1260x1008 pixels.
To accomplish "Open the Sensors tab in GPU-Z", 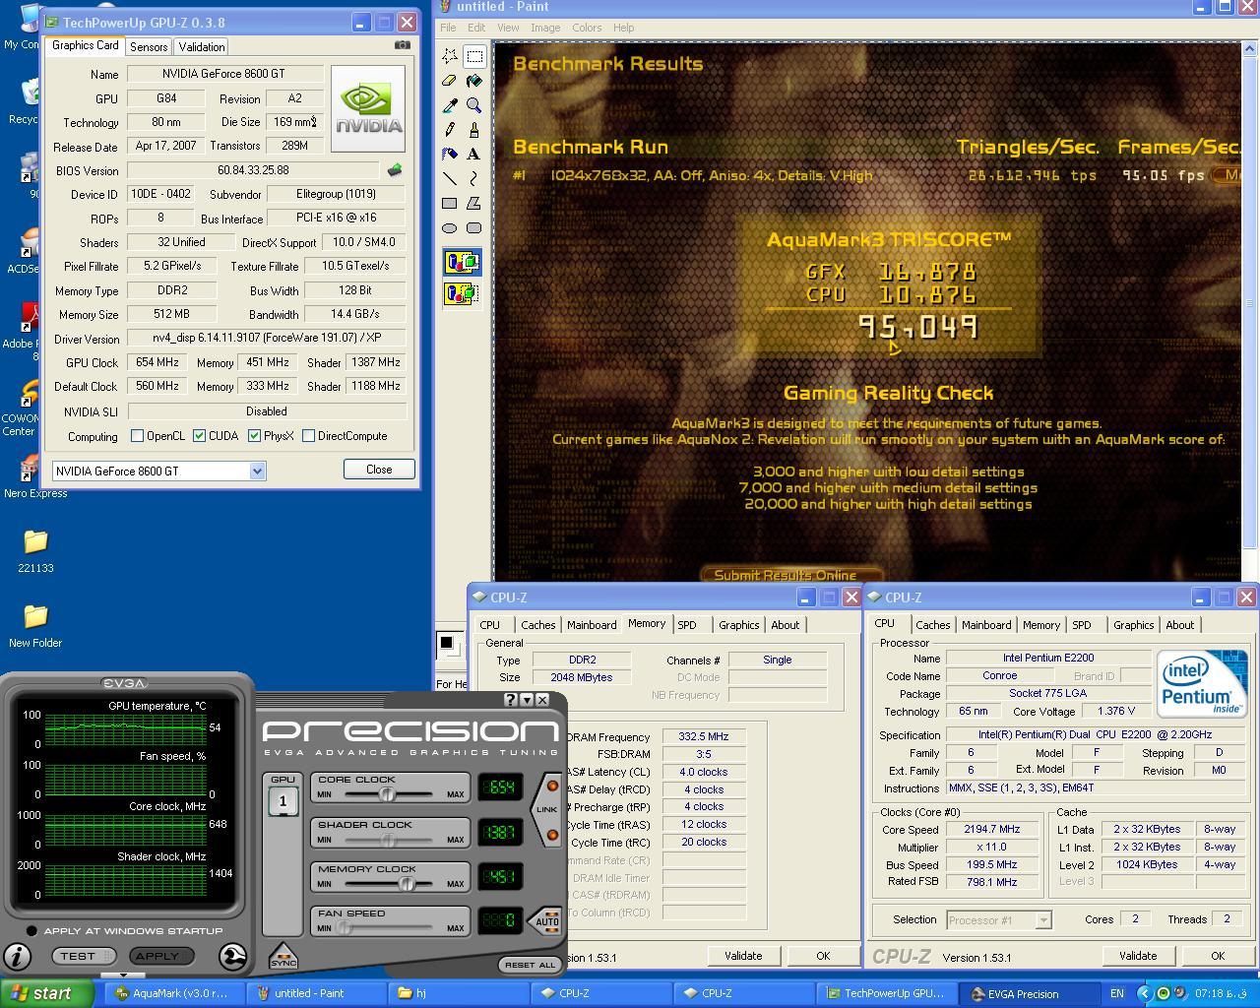I will [149, 46].
